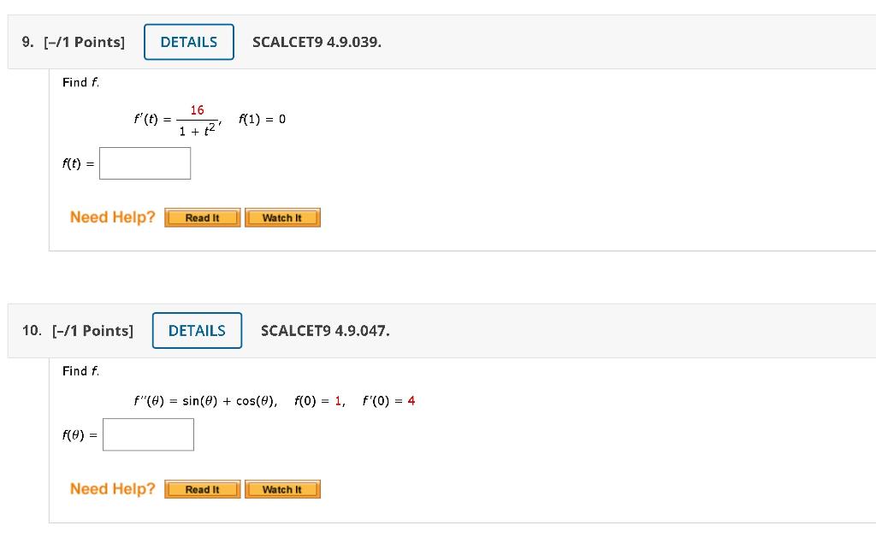This screenshot has width=876, height=543.
Task: Click Read It for problem SCALCET9 4.9.039
Action: (202, 217)
